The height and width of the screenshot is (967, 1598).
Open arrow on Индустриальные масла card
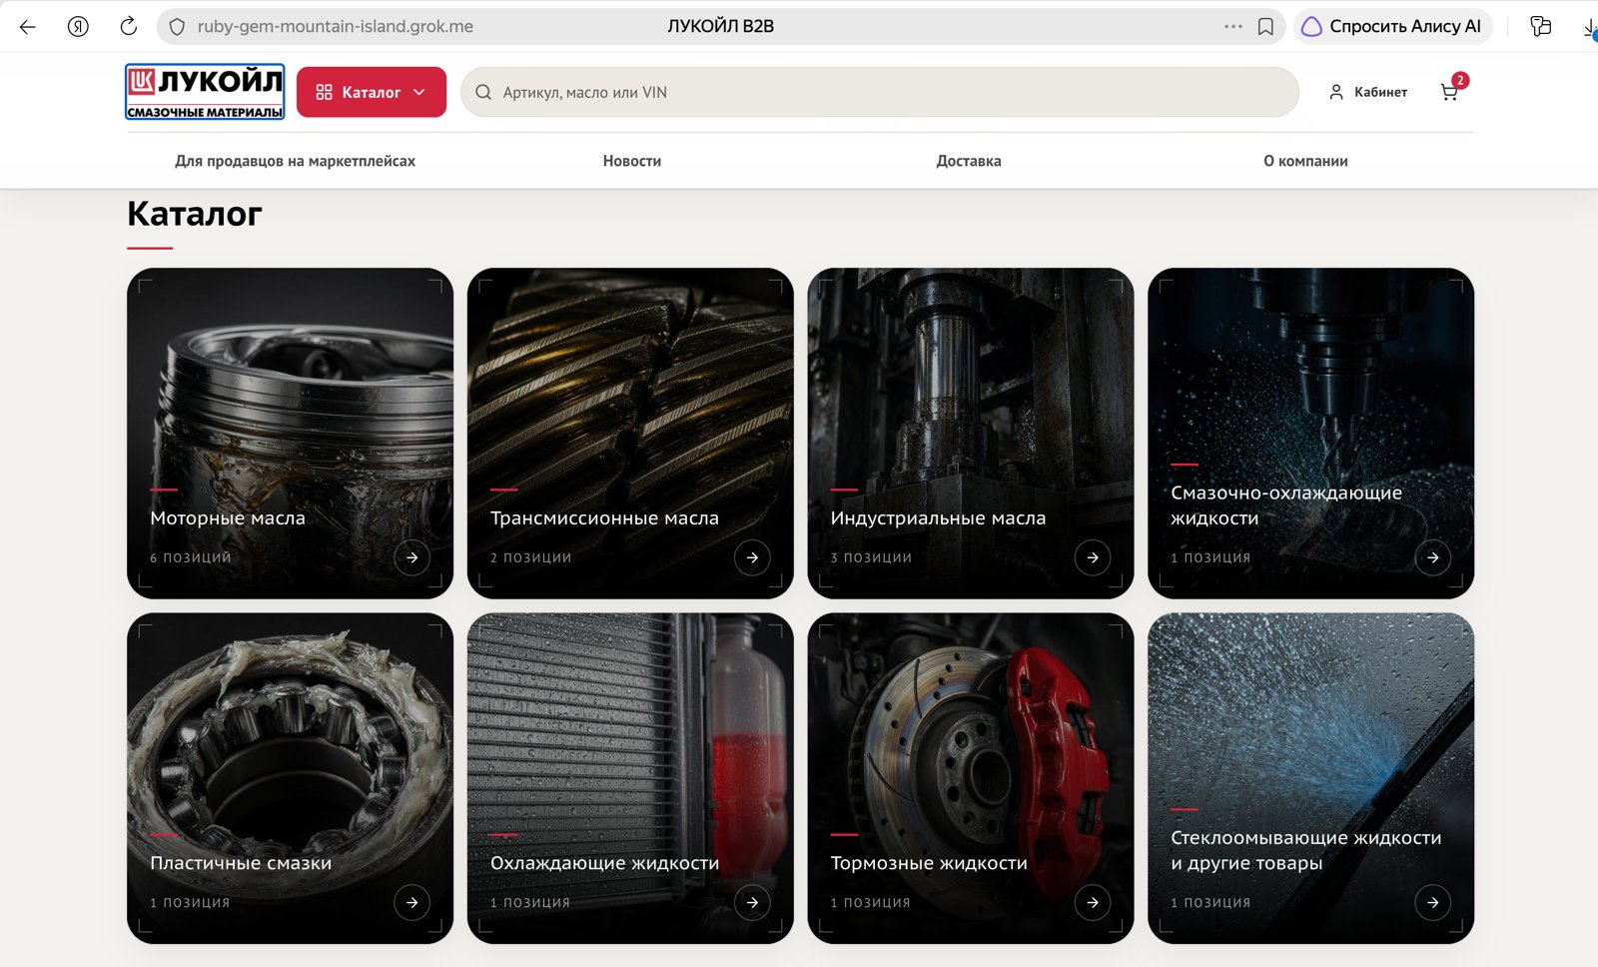[1093, 557]
